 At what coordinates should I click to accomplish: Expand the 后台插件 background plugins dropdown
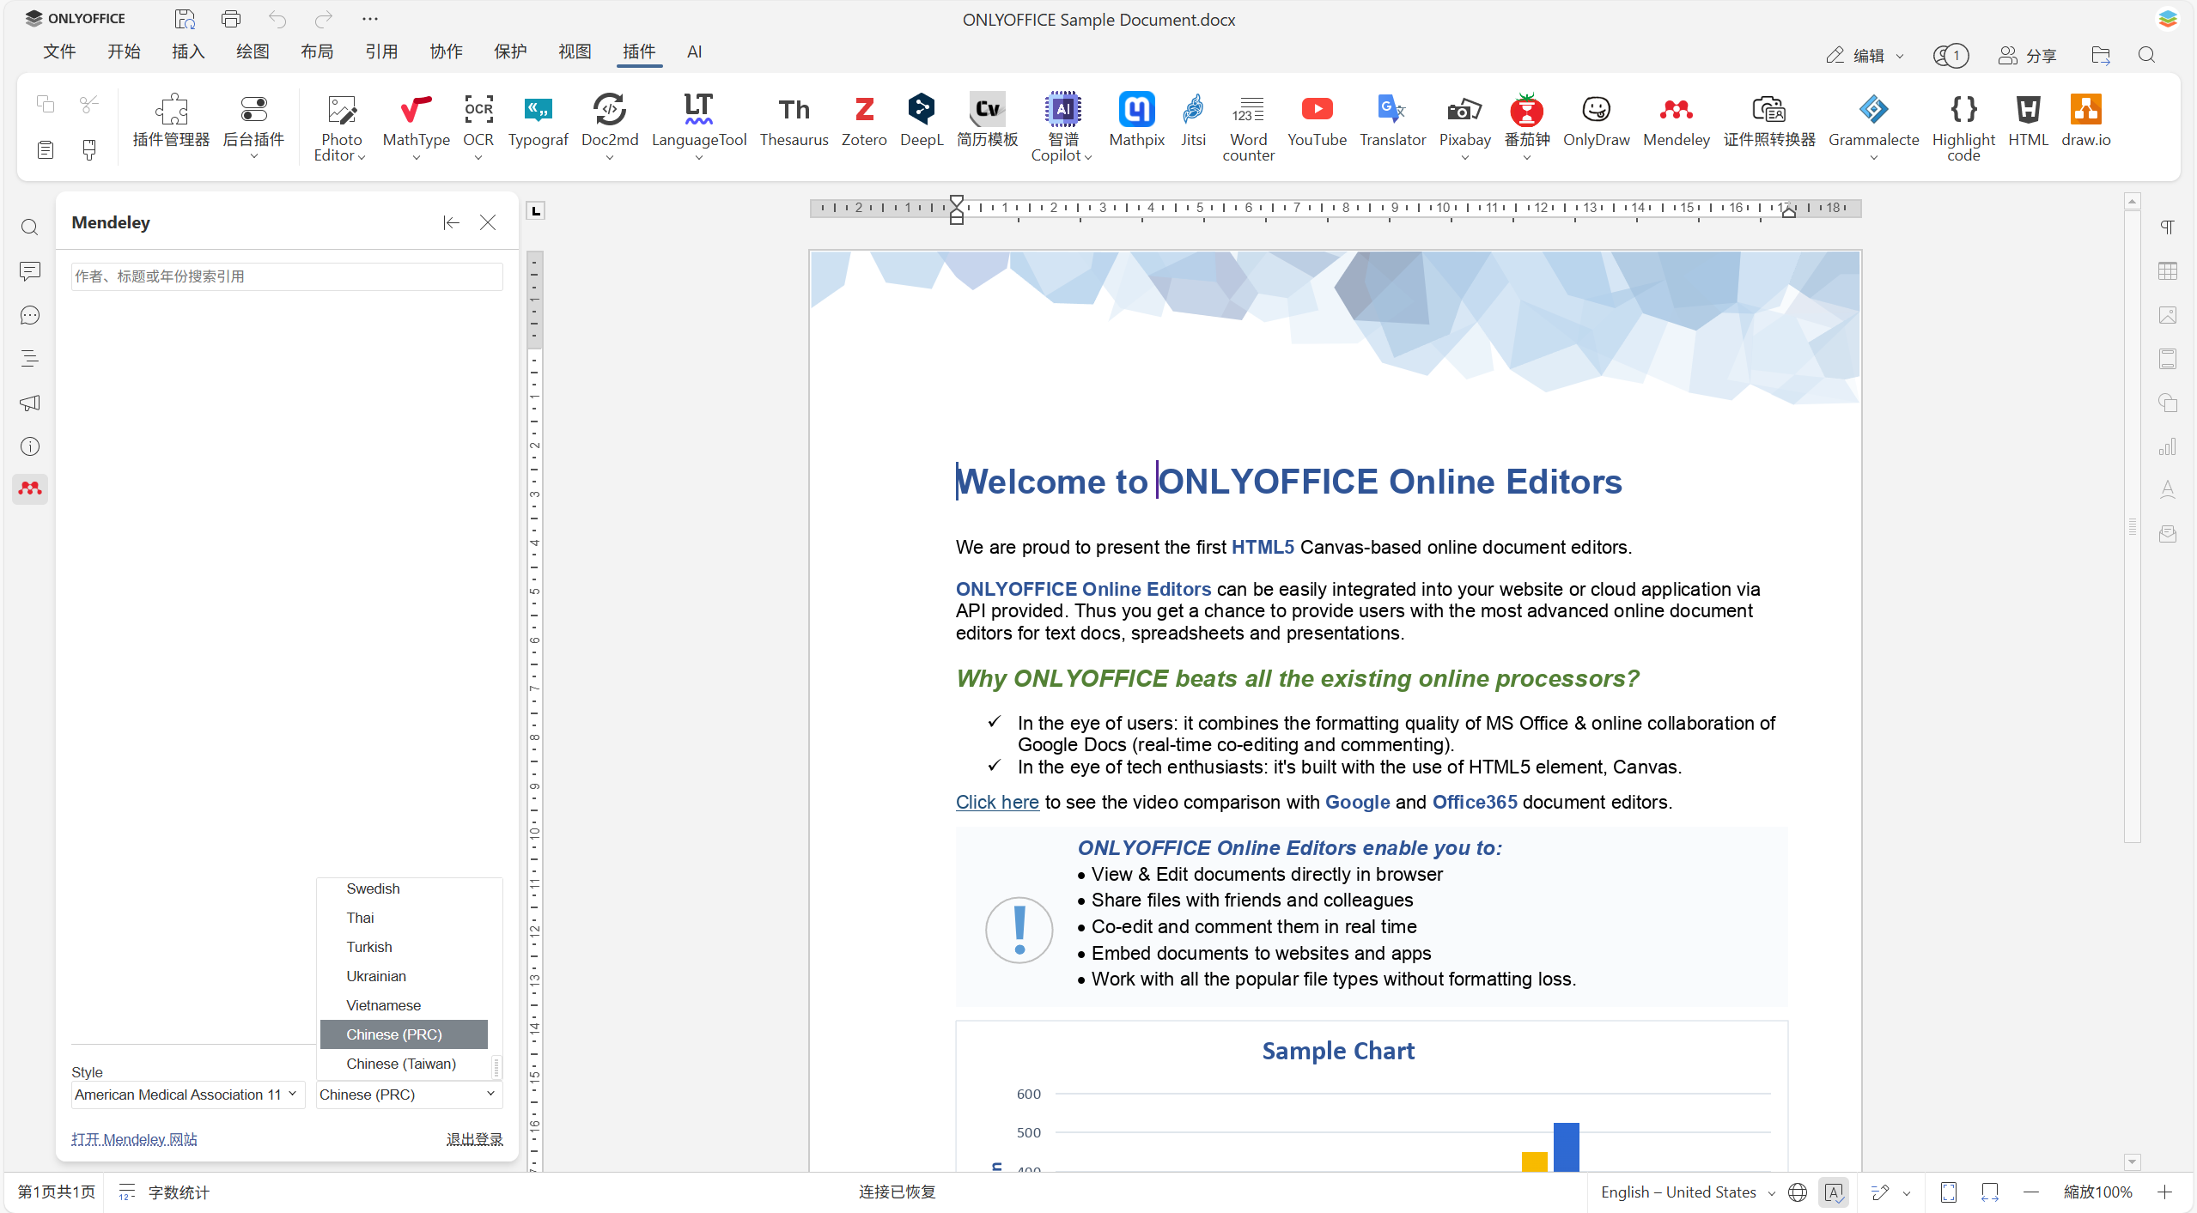point(253,127)
